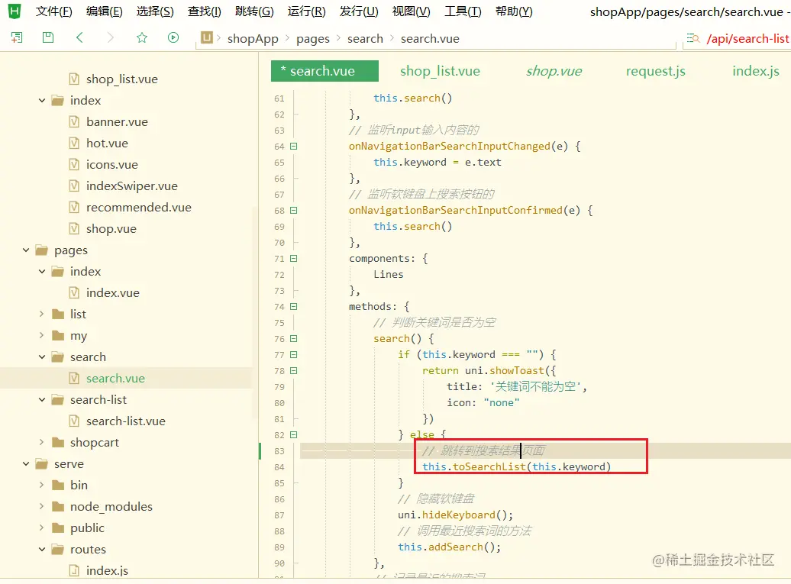Image resolution: width=791 pixels, height=584 pixels.
Task: Switch to the index.js tab
Action: (756, 71)
